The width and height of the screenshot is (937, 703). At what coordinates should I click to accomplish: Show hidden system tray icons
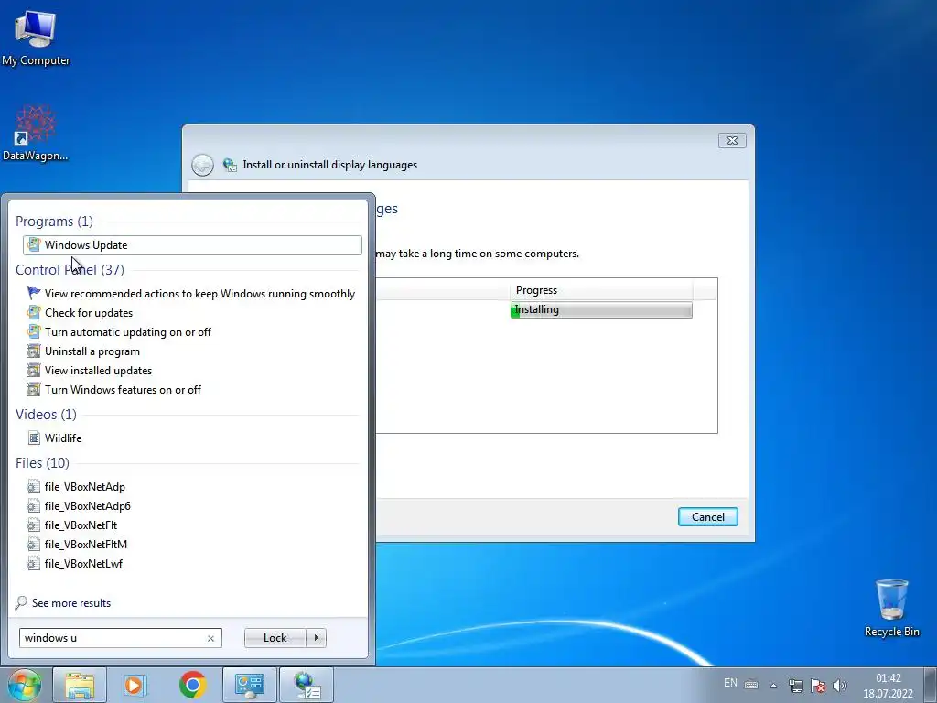pyautogui.click(x=773, y=686)
